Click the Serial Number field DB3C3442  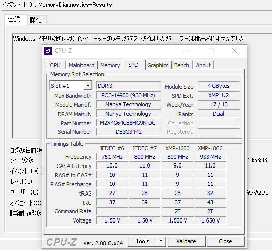point(128,132)
